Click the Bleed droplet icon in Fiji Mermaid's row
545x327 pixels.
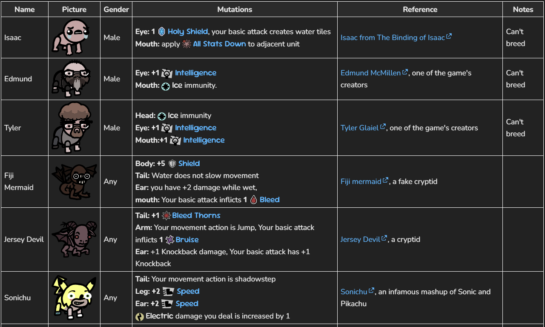253,200
